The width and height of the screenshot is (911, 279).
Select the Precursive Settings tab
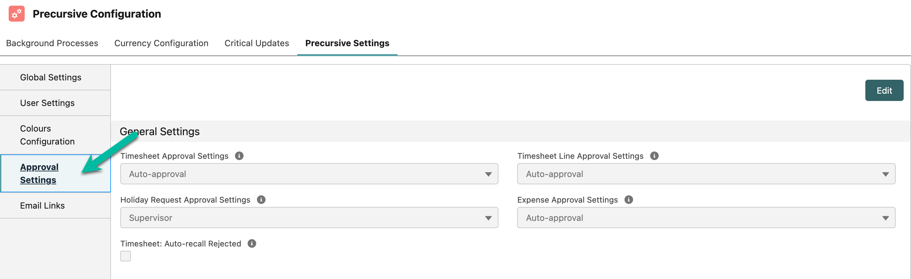(347, 43)
